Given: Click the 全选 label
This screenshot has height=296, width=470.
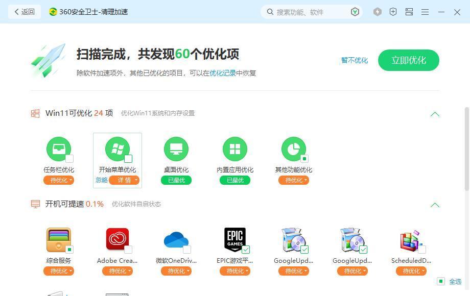Looking at the screenshot, I should 455,282.
